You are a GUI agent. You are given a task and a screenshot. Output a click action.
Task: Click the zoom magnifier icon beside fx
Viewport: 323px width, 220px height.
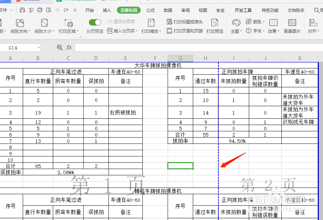(60, 47)
